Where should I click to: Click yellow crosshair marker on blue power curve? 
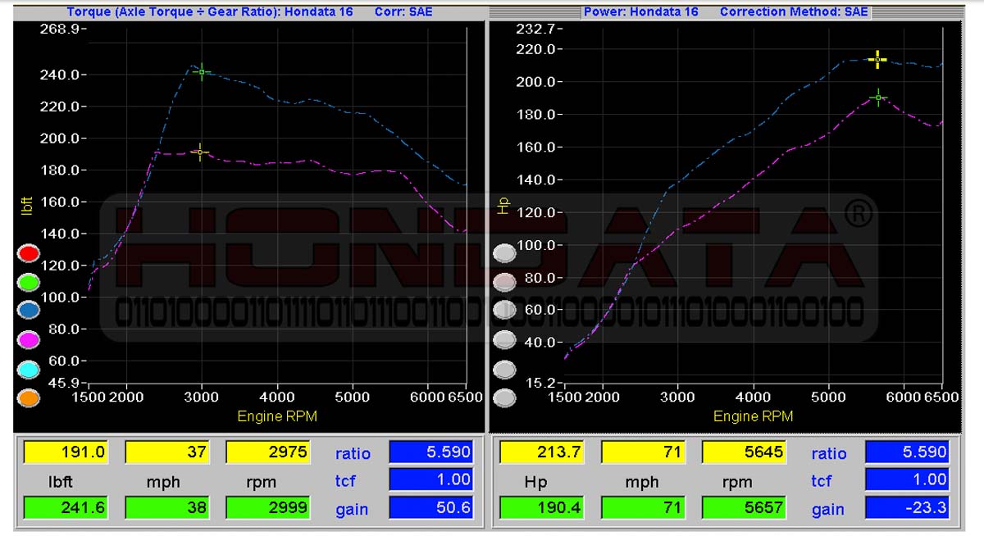pos(877,59)
